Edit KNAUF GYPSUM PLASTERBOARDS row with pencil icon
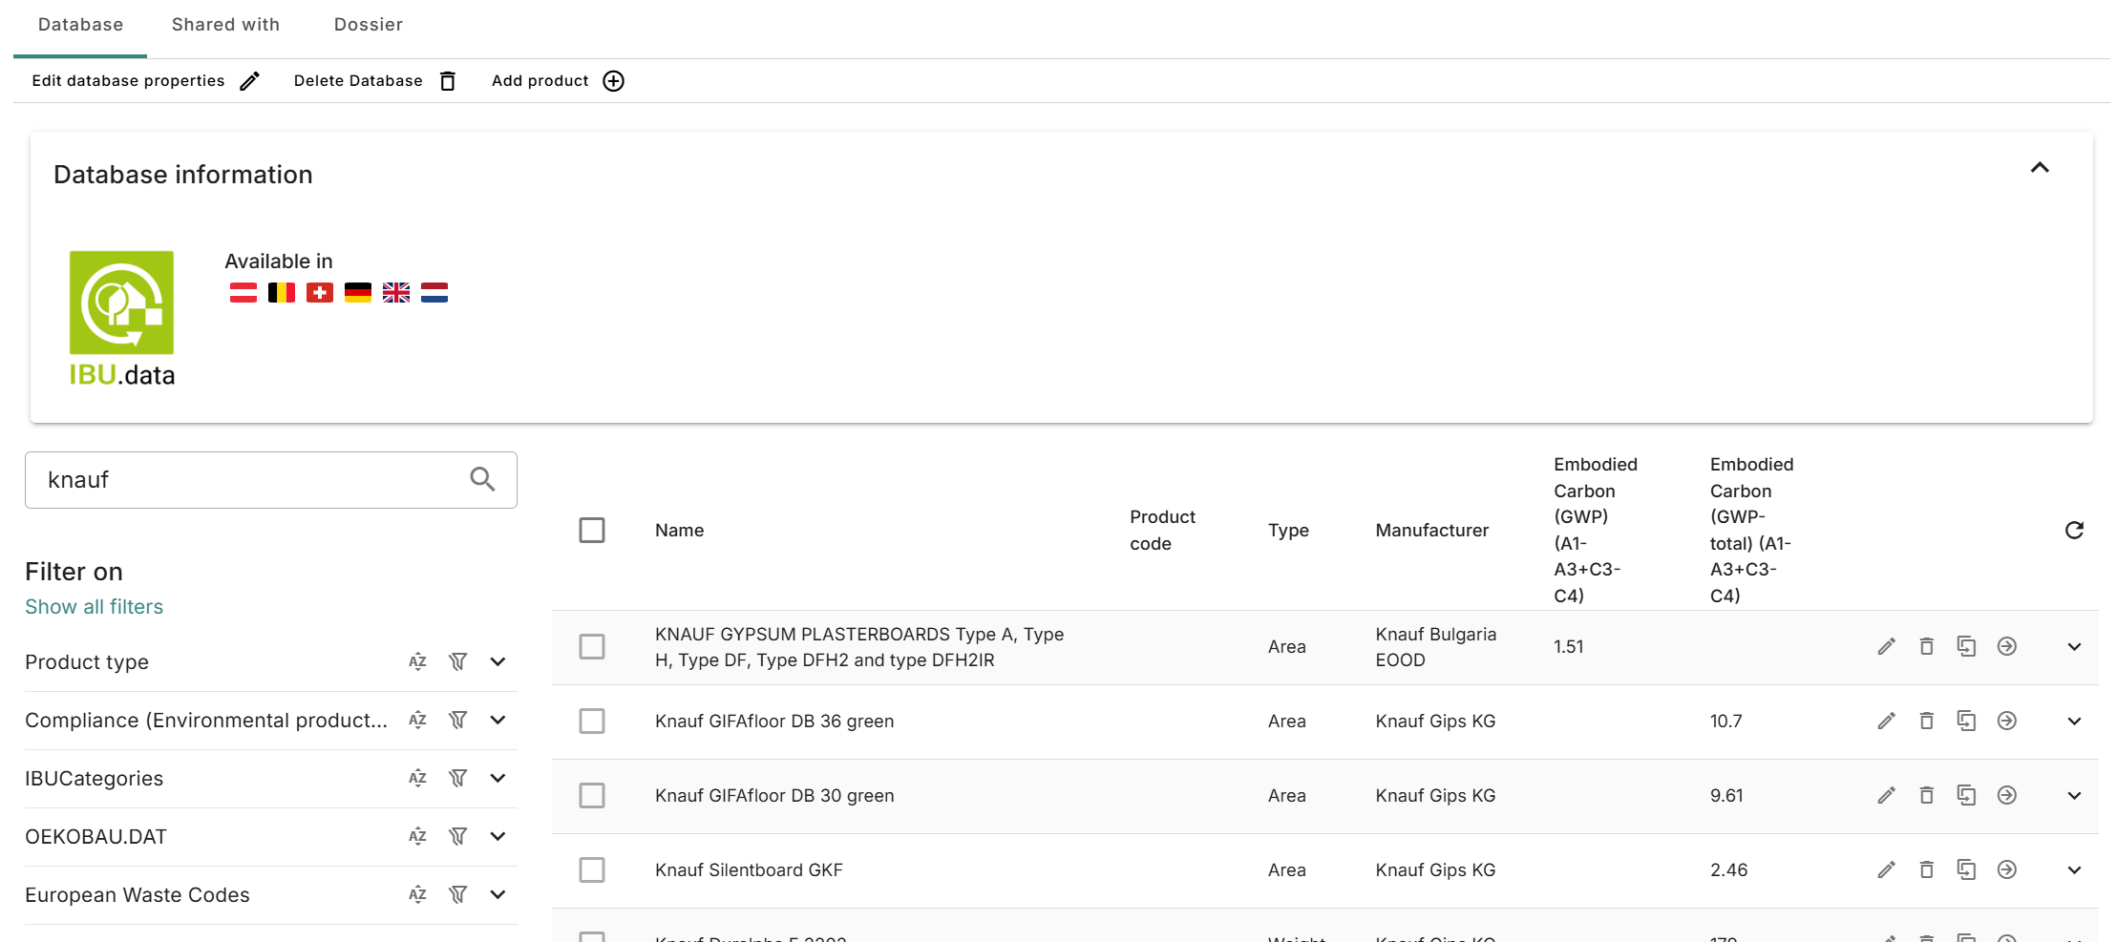 coord(1886,647)
